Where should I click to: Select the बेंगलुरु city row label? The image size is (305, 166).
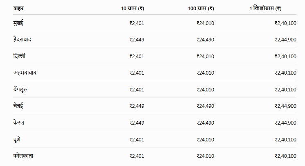pyautogui.click(x=20, y=89)
